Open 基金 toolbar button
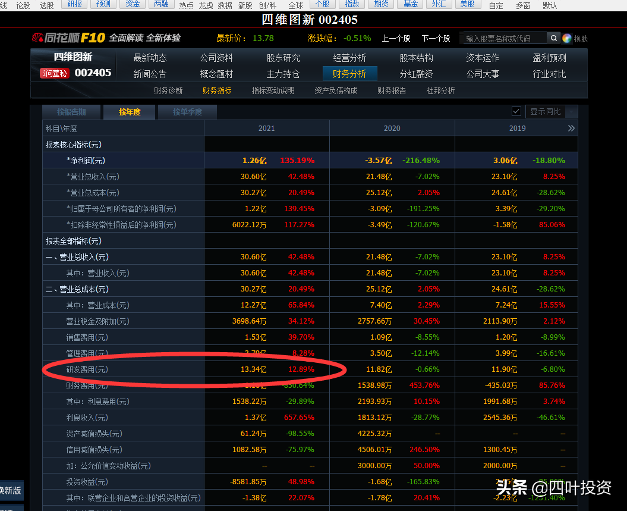Image resolution: width=627 pixels, height=511 pixels. point(410,4)
